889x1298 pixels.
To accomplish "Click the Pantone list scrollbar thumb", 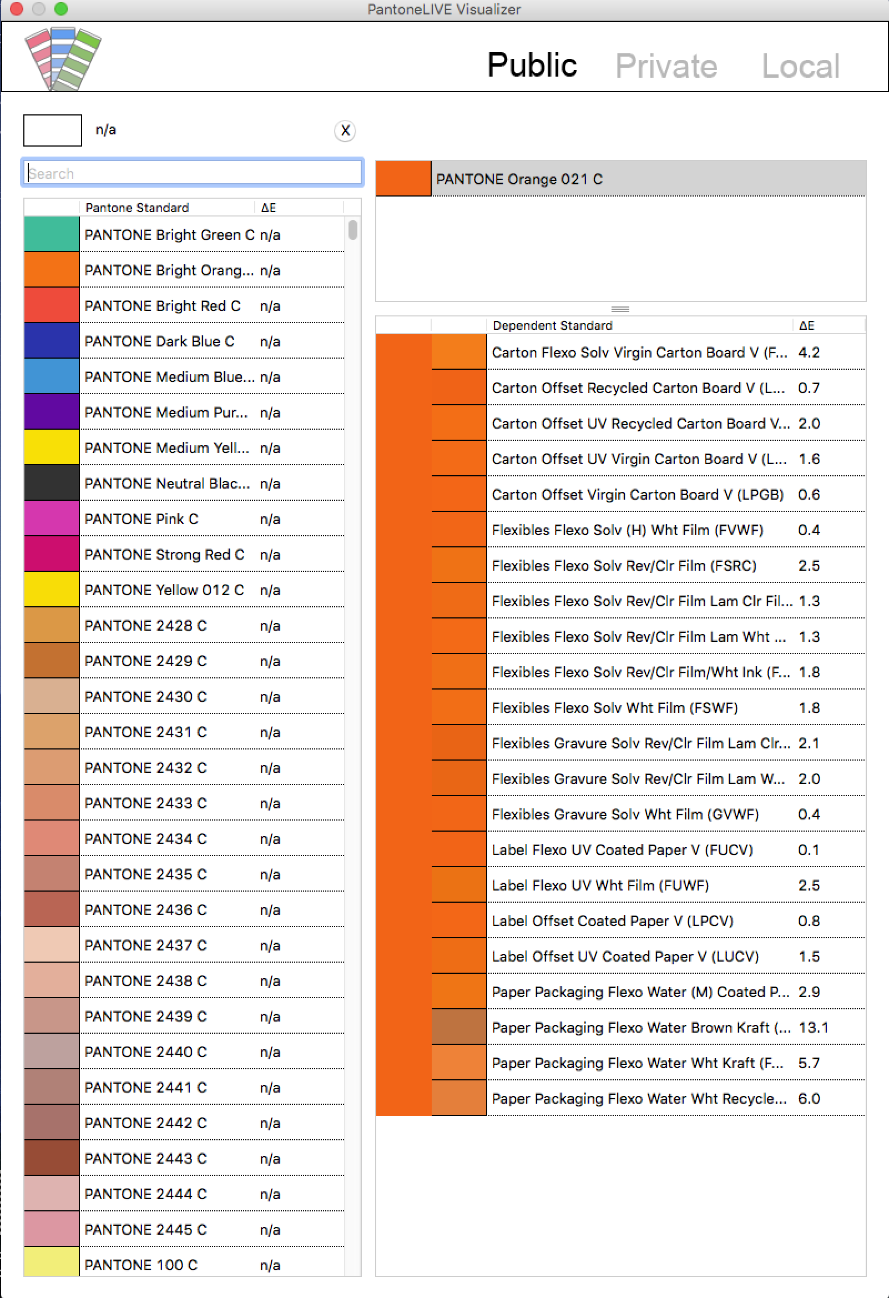I will 352,230.
